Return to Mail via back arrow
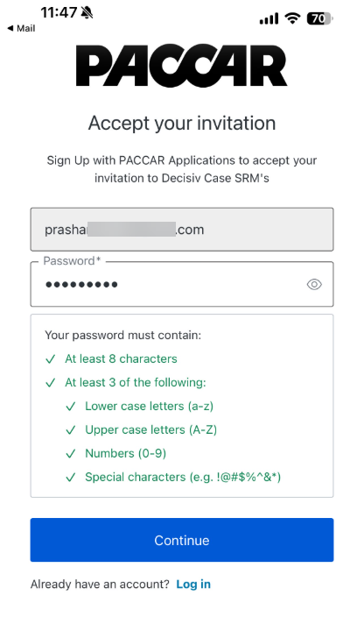The image size is (364, 617). coord(21,28)
